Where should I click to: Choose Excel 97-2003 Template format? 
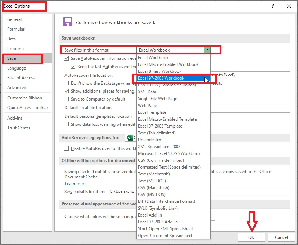pos(173,126)
